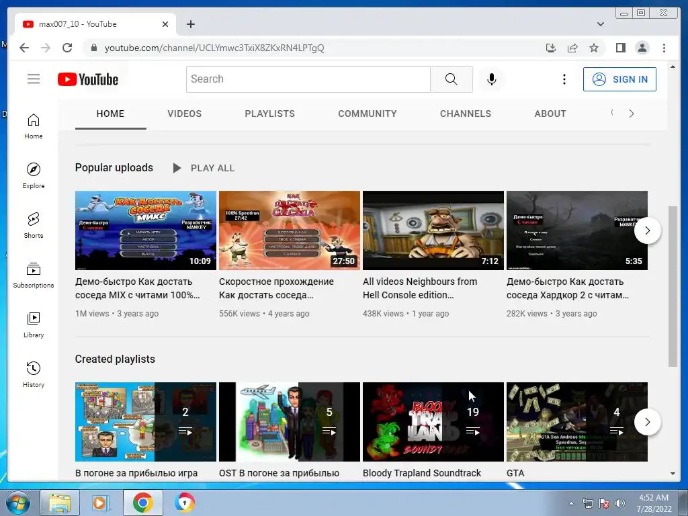Open Shorts in the sidebar
Screen dimensions: 688x516
(34, 225)
